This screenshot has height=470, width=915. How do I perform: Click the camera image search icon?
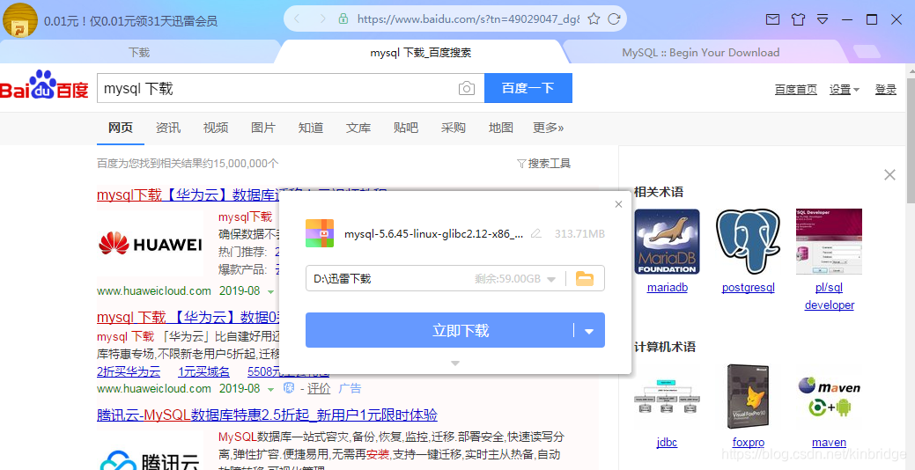coord(466,88)
